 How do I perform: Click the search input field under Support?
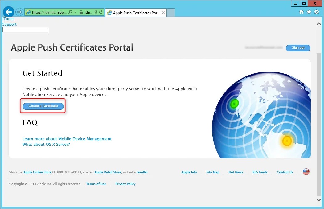click(26, 30)
